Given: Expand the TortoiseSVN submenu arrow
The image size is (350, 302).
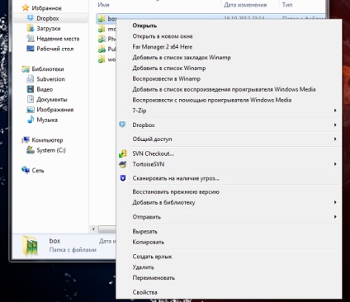Looking at the screenshot, I should click(x=335, y=164).
